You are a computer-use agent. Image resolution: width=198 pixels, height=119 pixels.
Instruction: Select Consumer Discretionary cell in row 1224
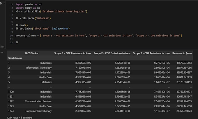click(38, 111)
